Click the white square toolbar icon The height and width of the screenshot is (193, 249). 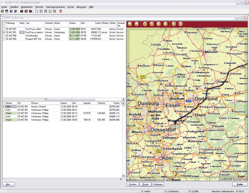click(x=37, y=11)
